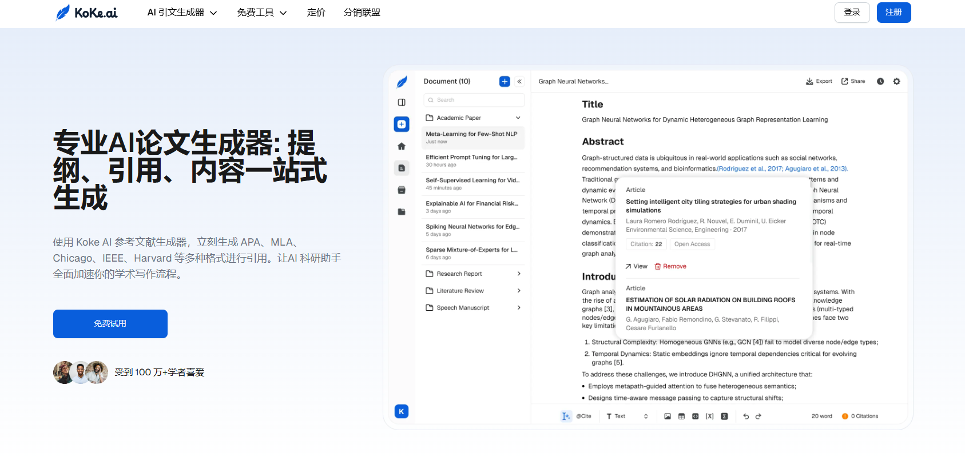Click the sigma formula icon
The height and width of the screenshot is (457, 965).
tap(724, 416)
